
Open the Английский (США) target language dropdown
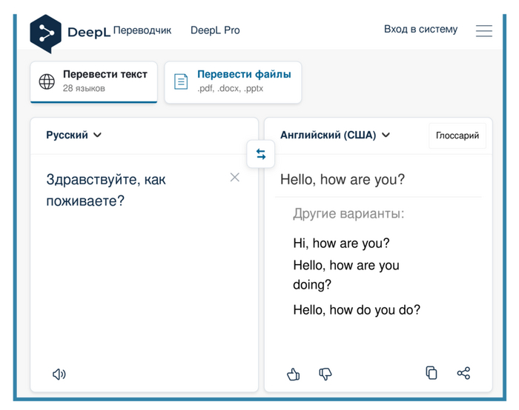click(335, 135)
